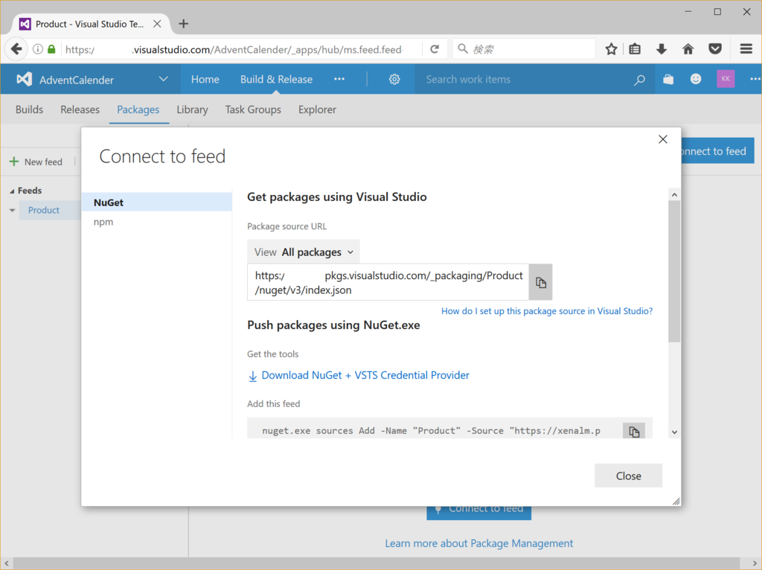Click the Connect to feed button at top right
The image size is (762, 570).
(x=718, y=151)
